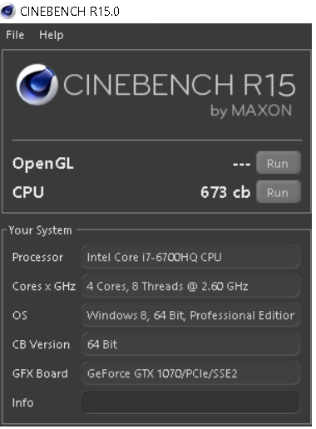Click the CPU label
The height and width of the screenshot is (429, 316).
point(28,192)
